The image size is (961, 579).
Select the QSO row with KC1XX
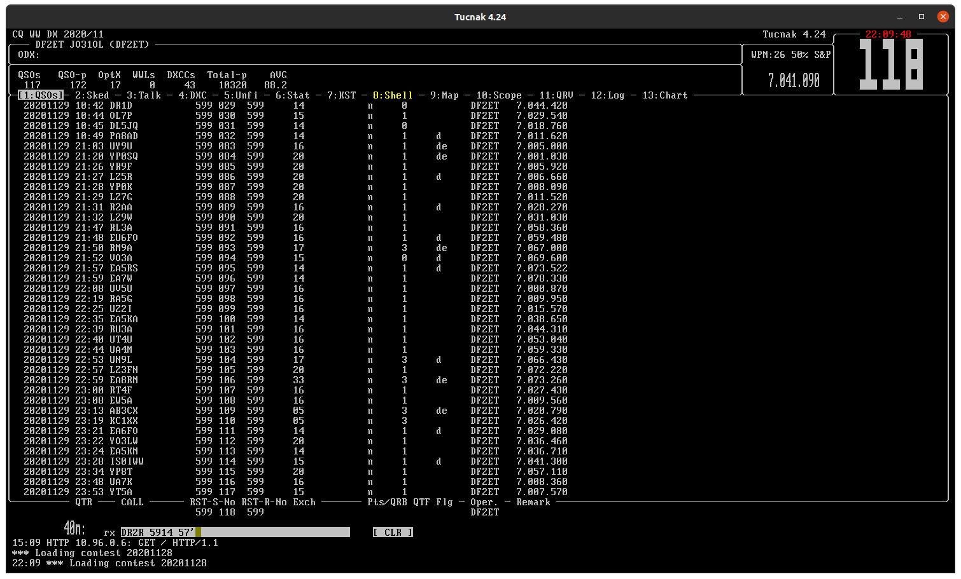pos(295,421)
